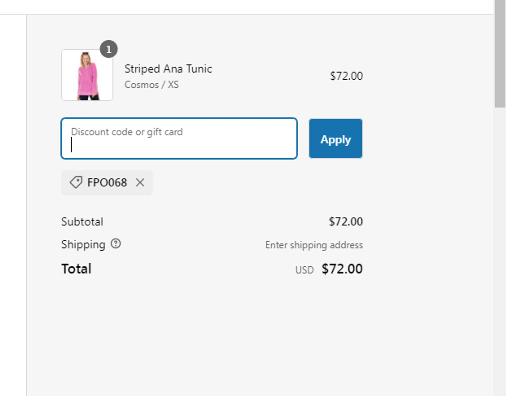Screen dimensions: 506x396
Task: Click the Striped Ana Tunic product name
Action: pyautogui.click(x=168, y=69)
